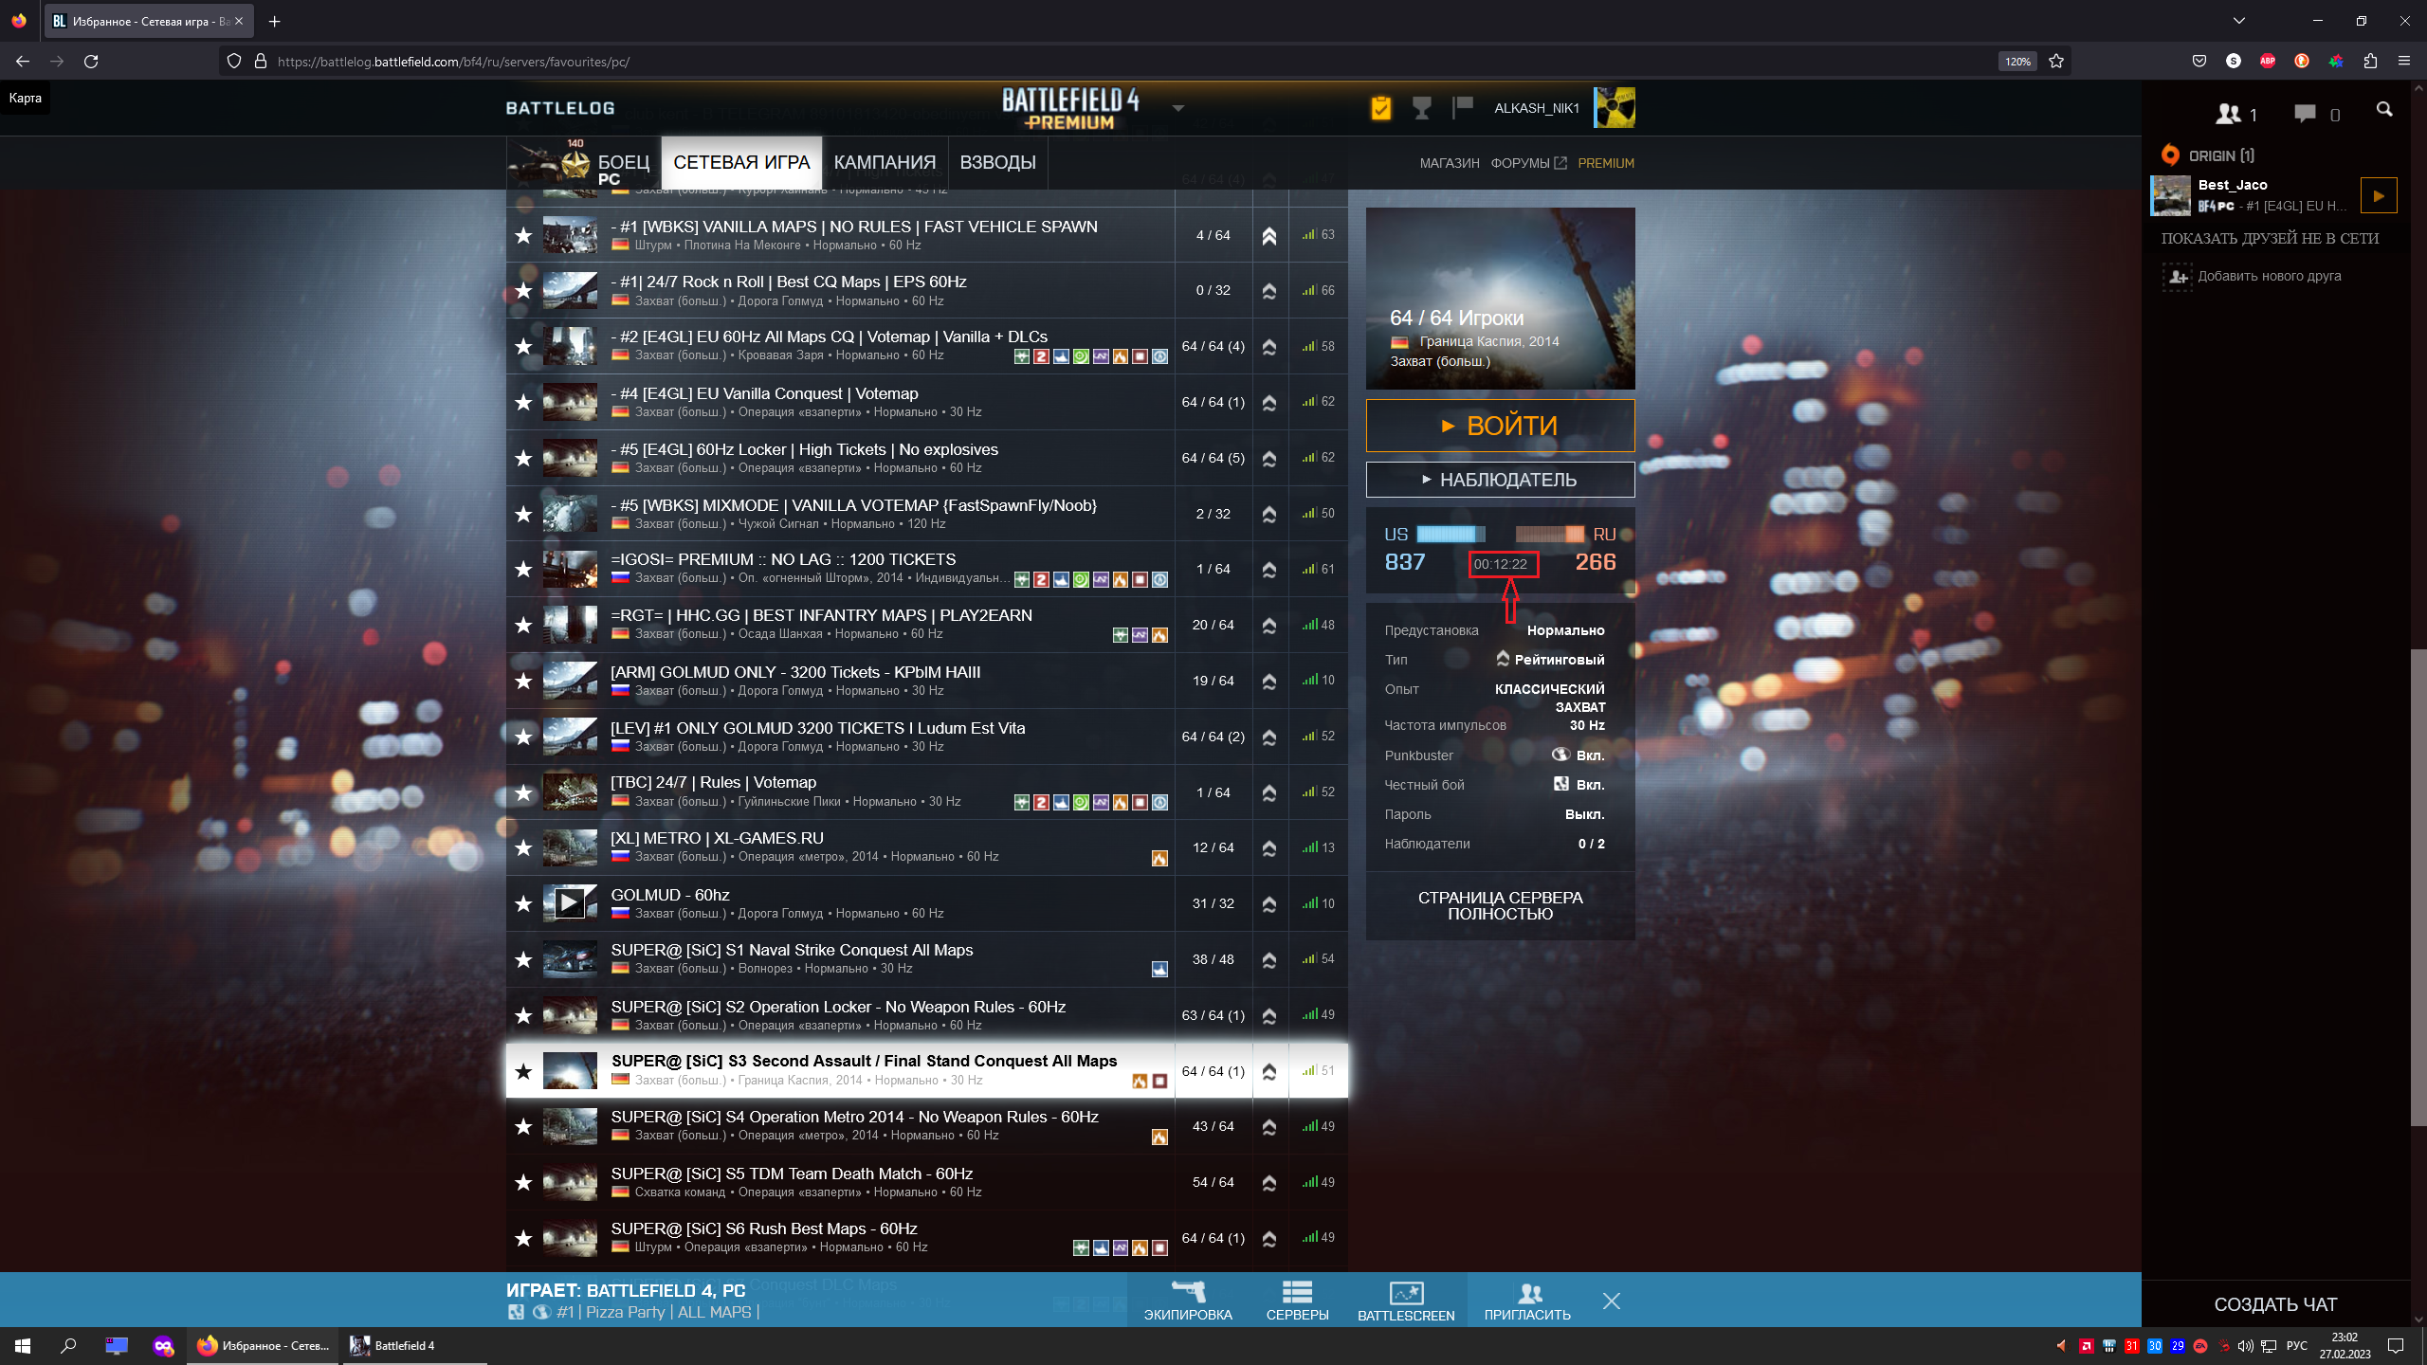The image size is (2427, 1365).
Task: Click the search magnifier in friends sidebar
Action: pyautogui.click(x=2384, y=110)
